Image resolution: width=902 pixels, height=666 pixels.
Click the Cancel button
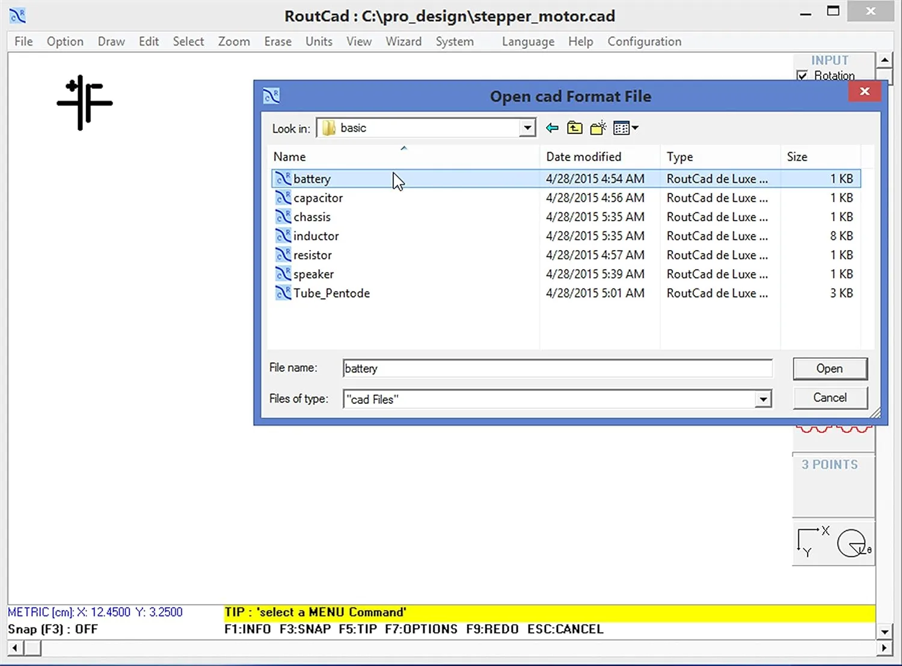click(829, 397)
